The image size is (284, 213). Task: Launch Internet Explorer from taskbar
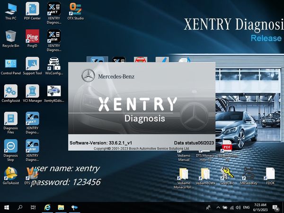coord(47,207)
